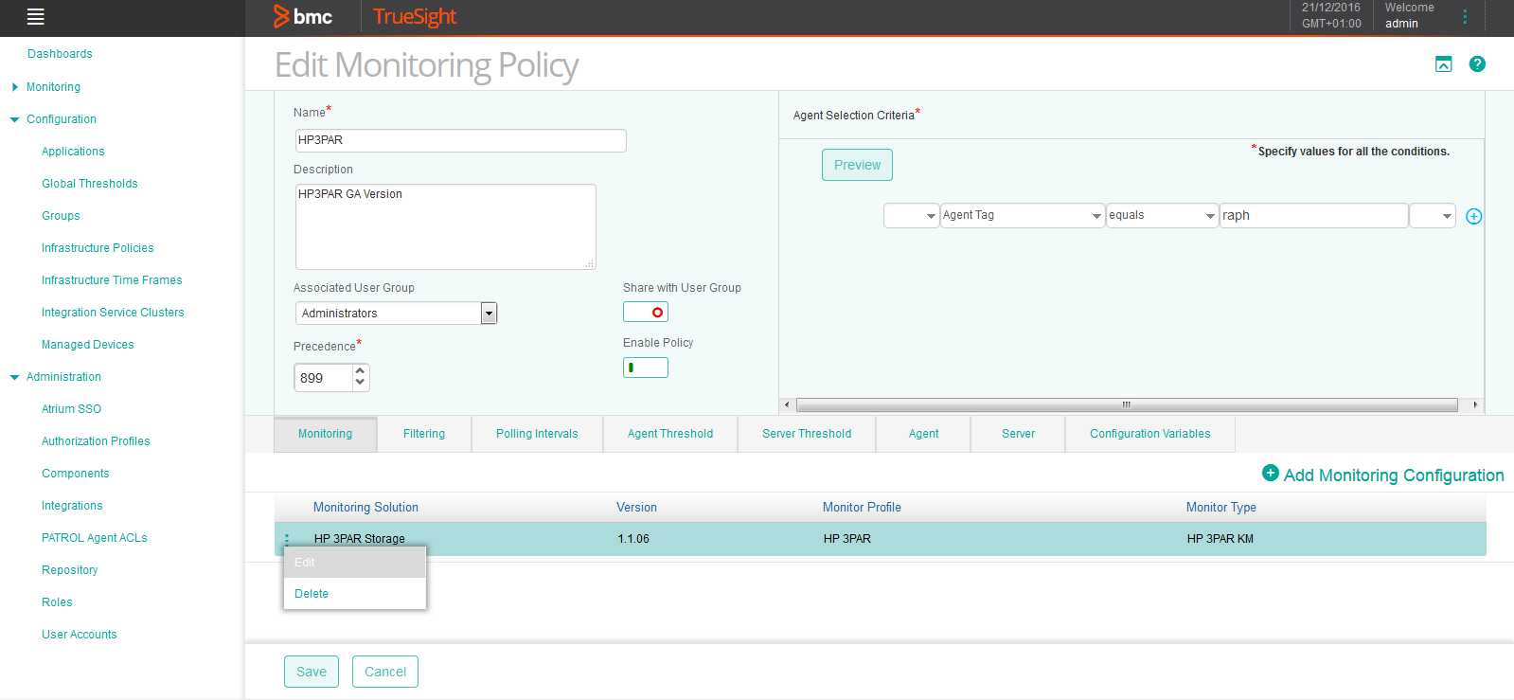Open Infrastructure Time Frames in the sidebar

click(x=112, y=280)
